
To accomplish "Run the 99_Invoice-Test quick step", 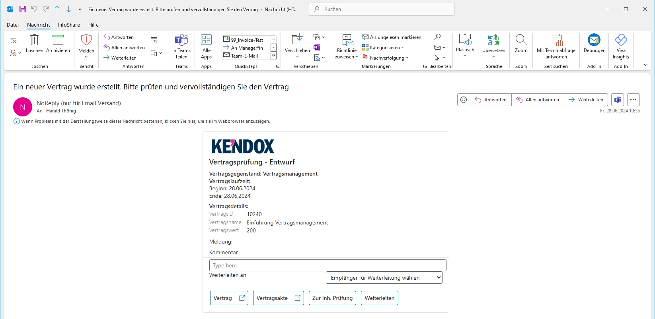I will pos(246,40).
